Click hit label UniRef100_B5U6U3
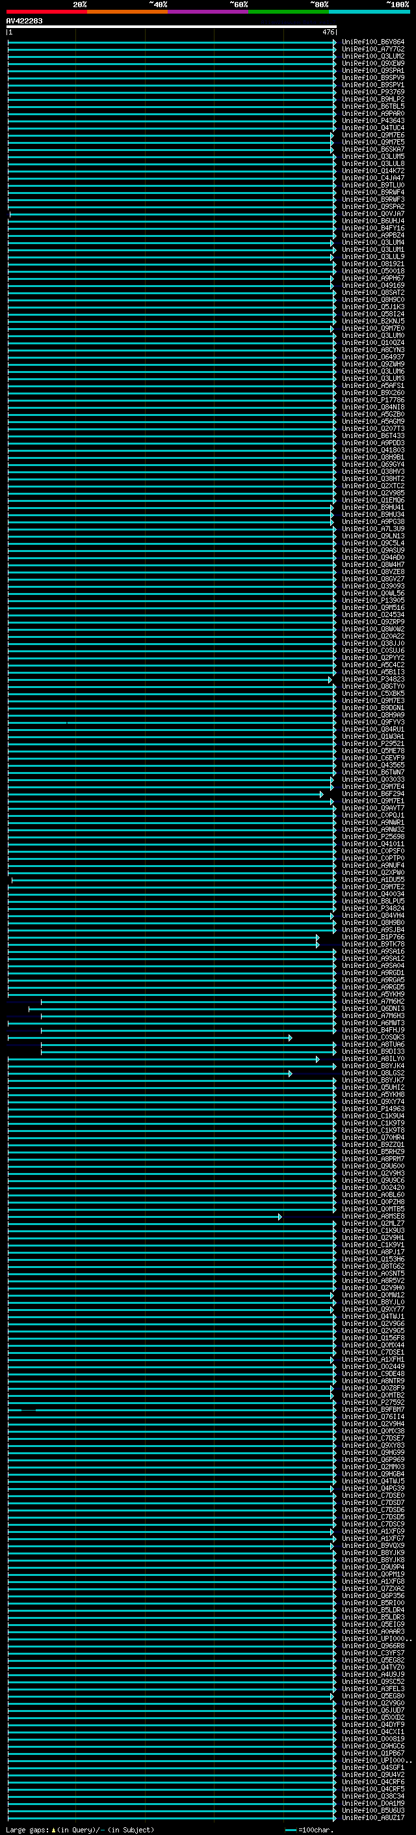The height and width of the screenshot is (1835, 416). point(373,1811)
